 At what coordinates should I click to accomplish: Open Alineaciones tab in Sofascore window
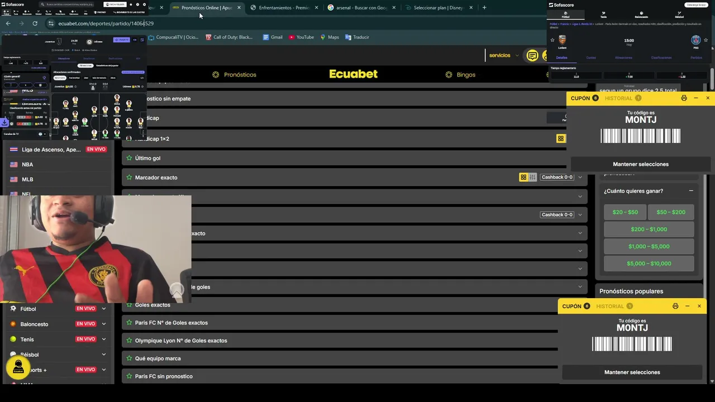click(623, 58)
